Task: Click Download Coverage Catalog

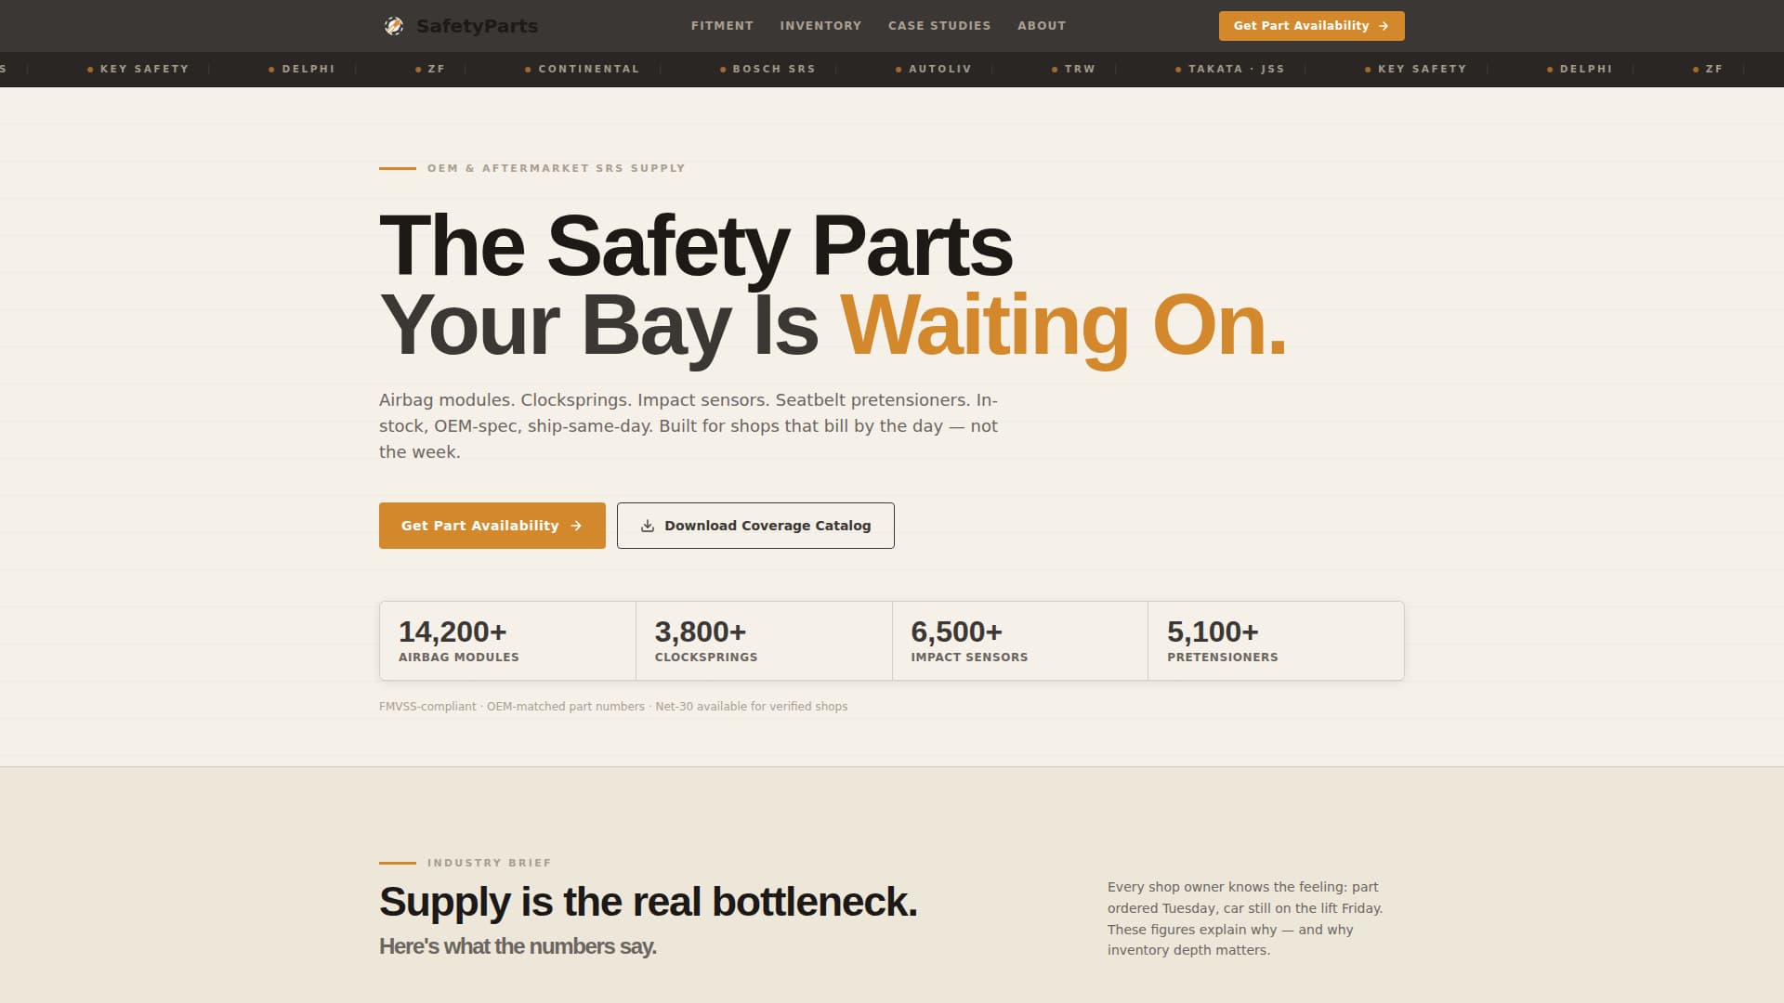Action: pos(755,526)
